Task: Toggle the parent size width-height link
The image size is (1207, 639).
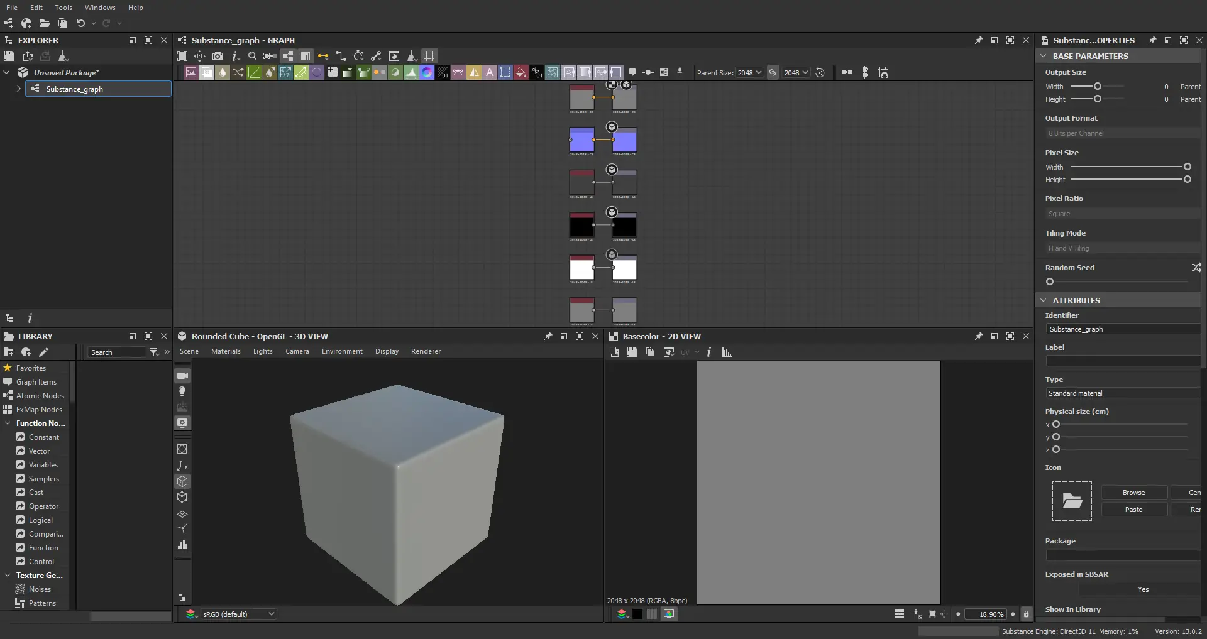Action: 773,72
